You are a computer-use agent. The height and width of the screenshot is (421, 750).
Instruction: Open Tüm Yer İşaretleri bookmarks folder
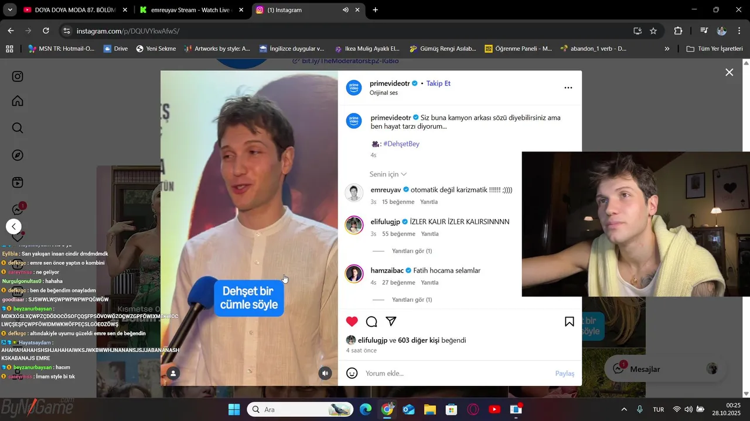point(714,49)
